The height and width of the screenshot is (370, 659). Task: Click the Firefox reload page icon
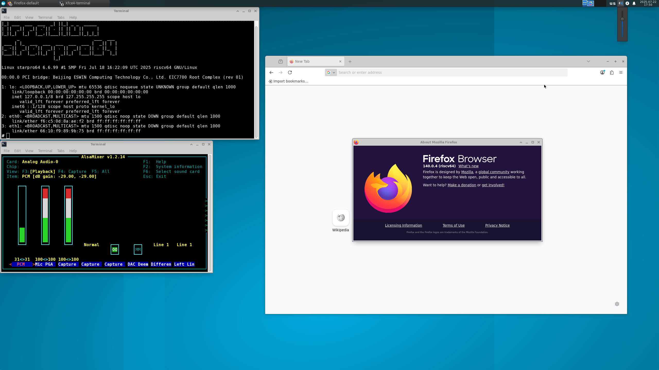(x=290, y=72)
